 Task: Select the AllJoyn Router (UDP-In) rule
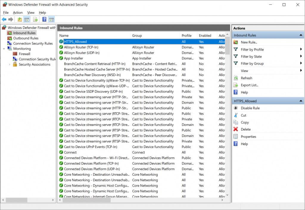142,53
